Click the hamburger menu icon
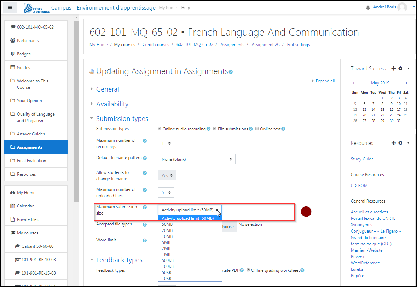The image size is (417, 287). [10, 7]
